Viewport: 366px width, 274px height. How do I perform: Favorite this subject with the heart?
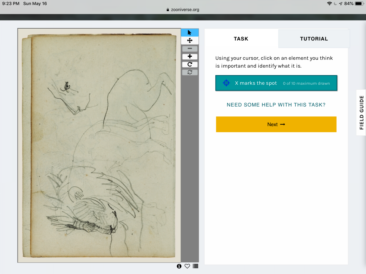pos(187,266)
